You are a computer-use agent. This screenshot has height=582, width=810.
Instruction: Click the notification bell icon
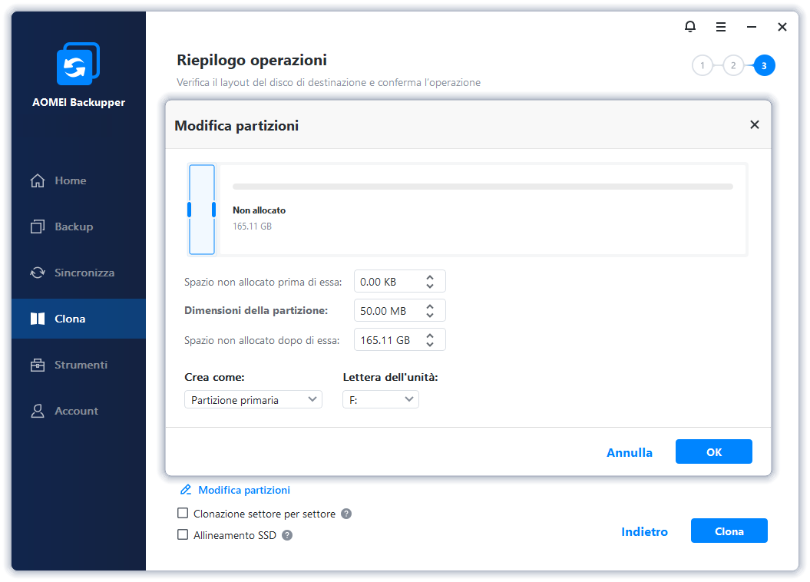pyautogui.click(x=689, y=27)
